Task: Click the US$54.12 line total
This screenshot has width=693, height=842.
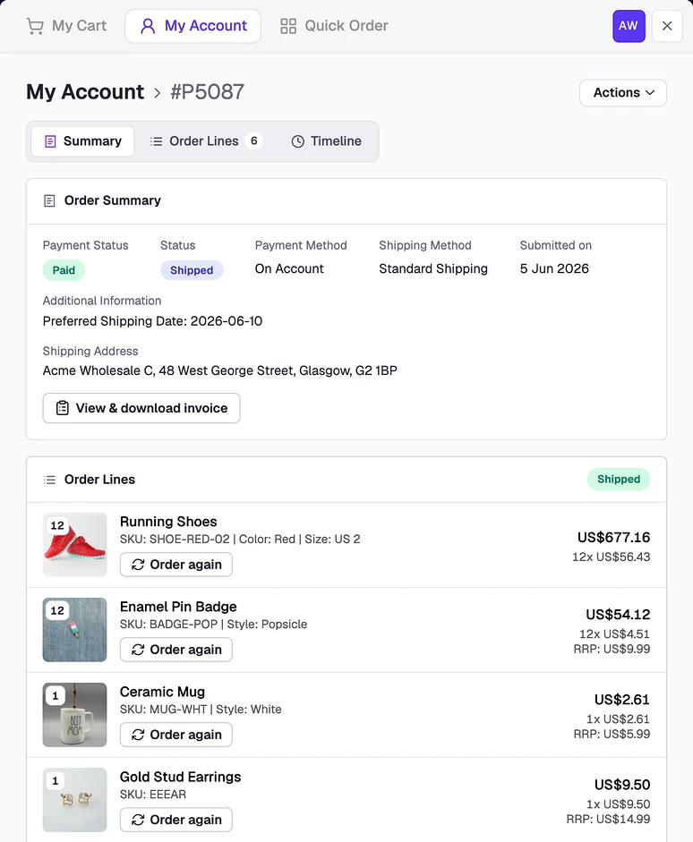Action: tap(618, 615)
